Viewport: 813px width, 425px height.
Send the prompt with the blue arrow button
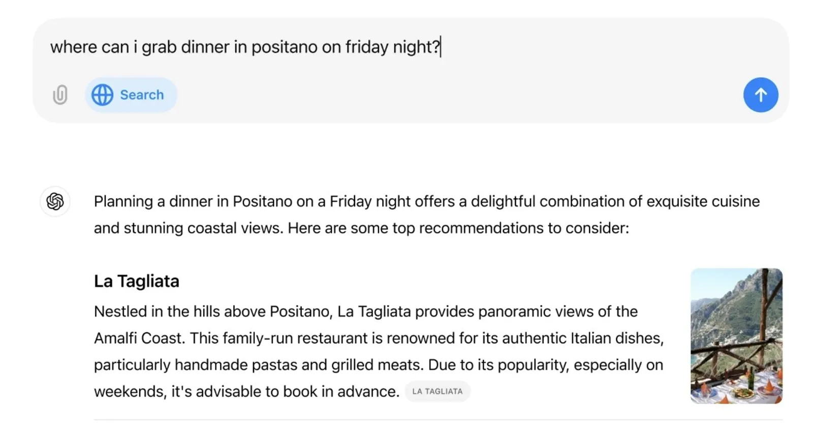[x=761, y=95]
